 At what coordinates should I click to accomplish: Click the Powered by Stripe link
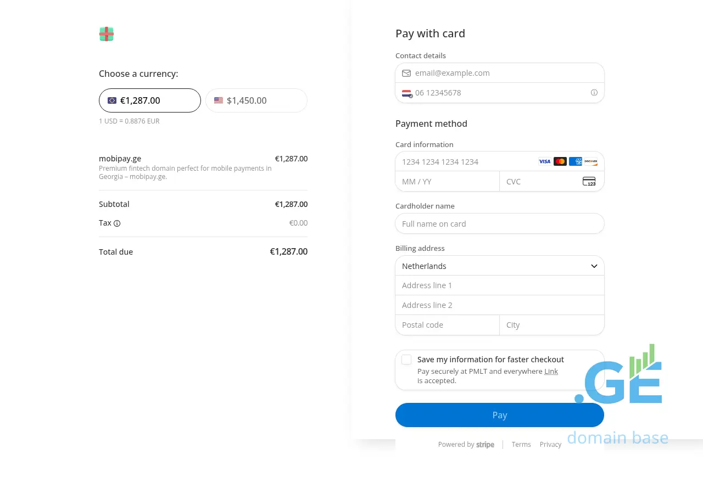(x=466, y=445)
